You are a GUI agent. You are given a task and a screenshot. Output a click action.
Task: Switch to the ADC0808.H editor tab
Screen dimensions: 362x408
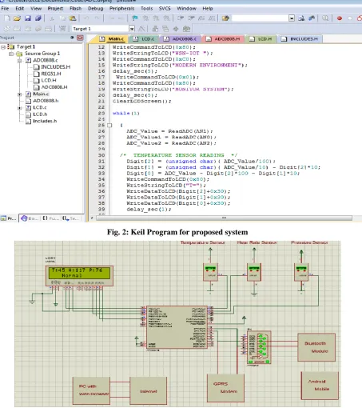coord(223,39)
